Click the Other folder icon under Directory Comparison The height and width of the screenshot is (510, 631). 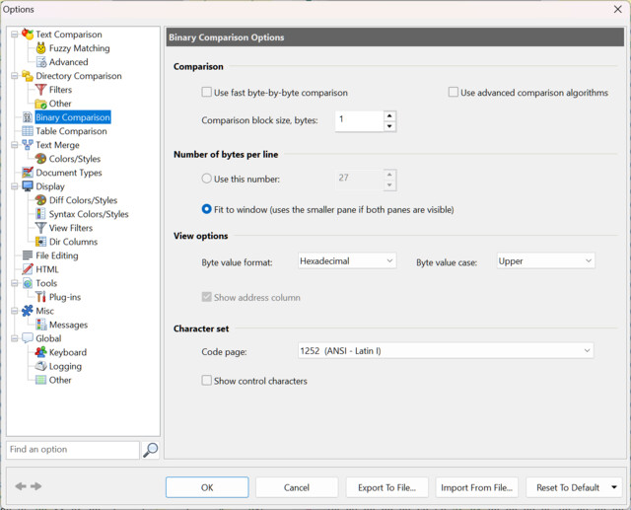tap(40, 104)
